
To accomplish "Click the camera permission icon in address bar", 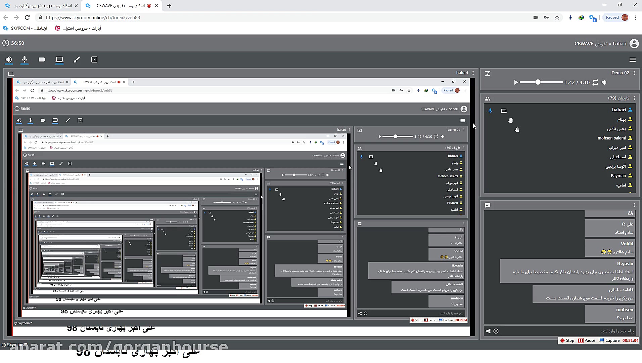I will pyautogui.click(x=536, y=17).
